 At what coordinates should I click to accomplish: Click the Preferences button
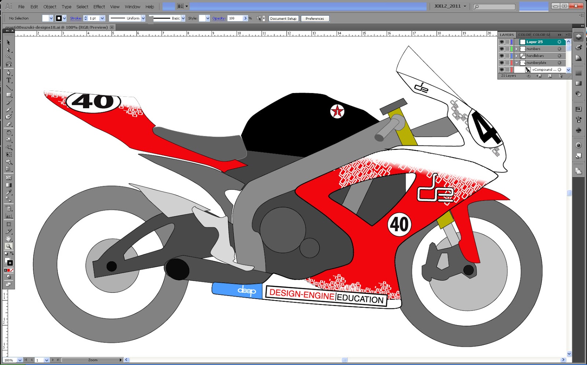click(x=315, y=18)
